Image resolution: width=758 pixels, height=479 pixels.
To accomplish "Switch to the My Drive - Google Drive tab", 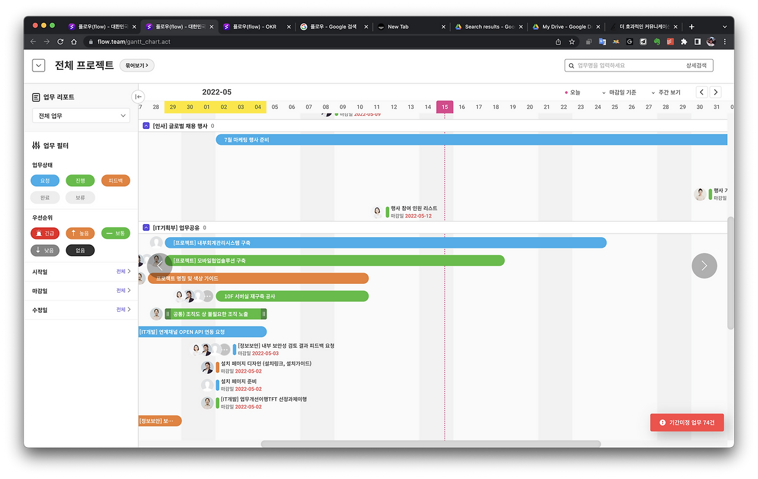I will pos(565,27).
